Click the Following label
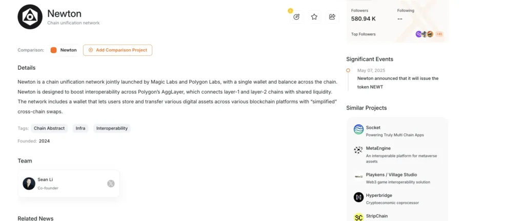This screenshot has height=221, width=525. coord(406,11)
